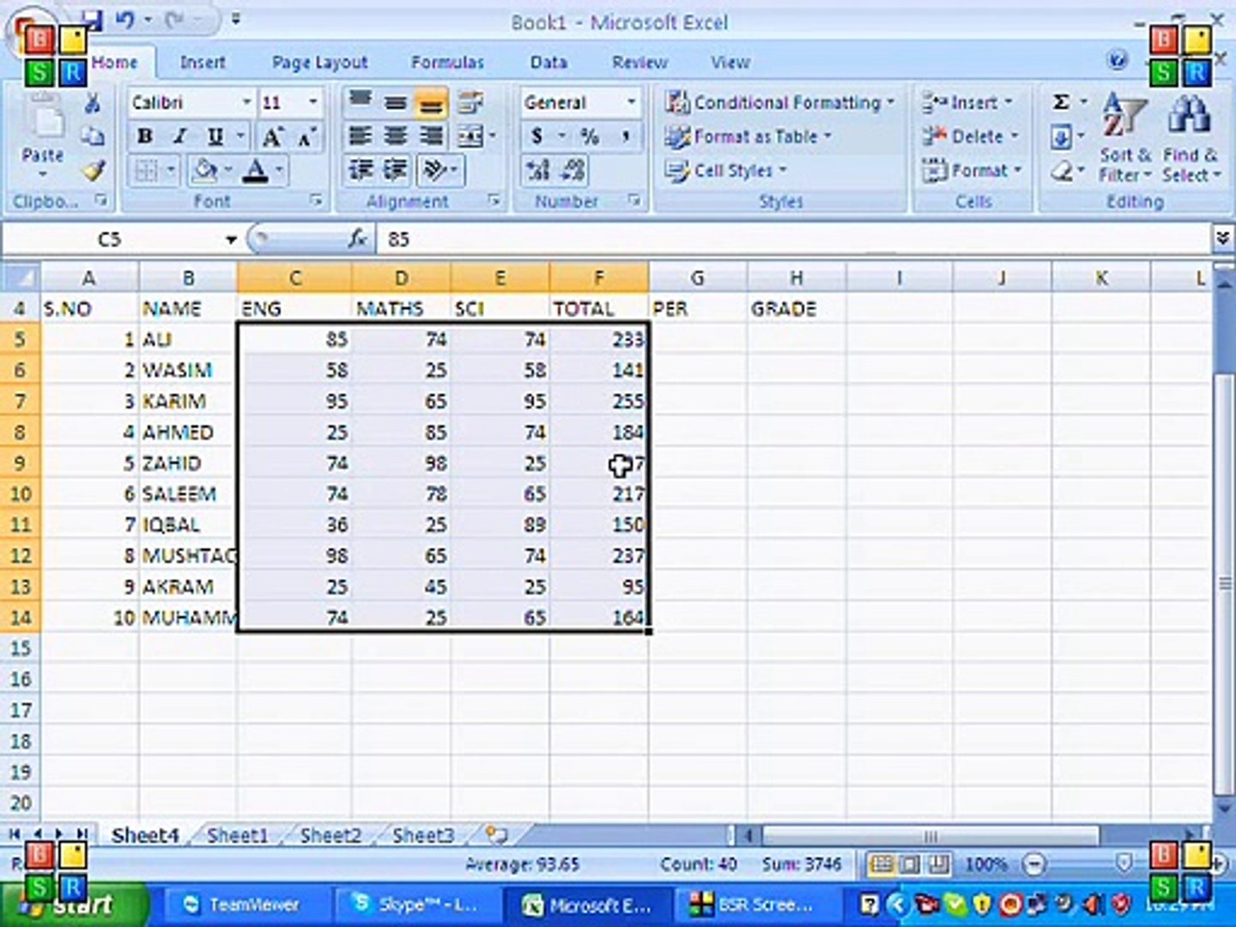
Task: Switch to Sheet2 worksheet tab
Action: (x=330, y=835)
